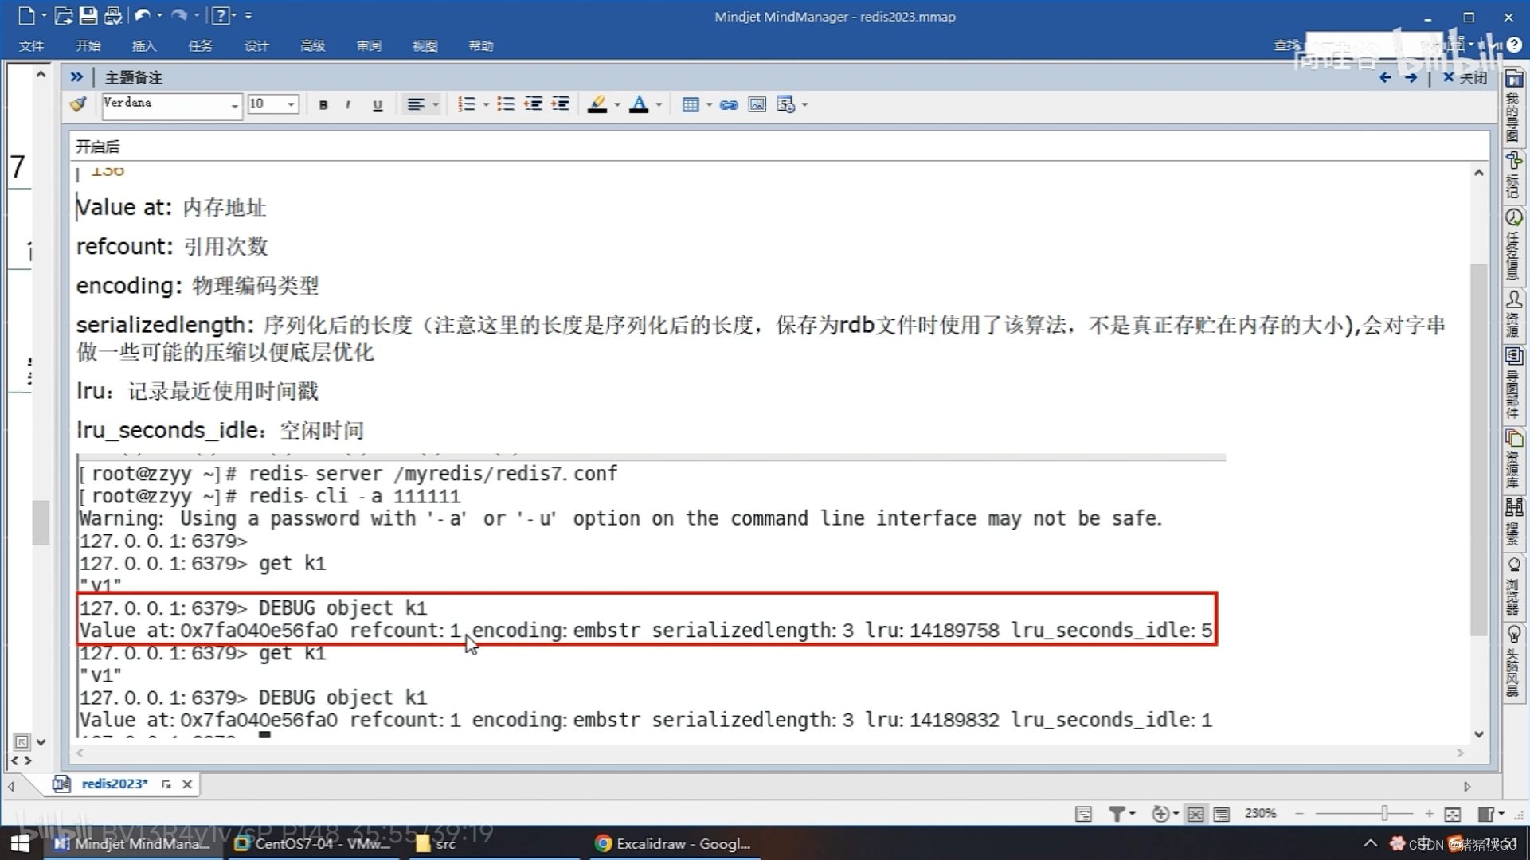Screen dimensions: 1530x860
Task: Apply bulleted list formatting
Action: [505, 104]
